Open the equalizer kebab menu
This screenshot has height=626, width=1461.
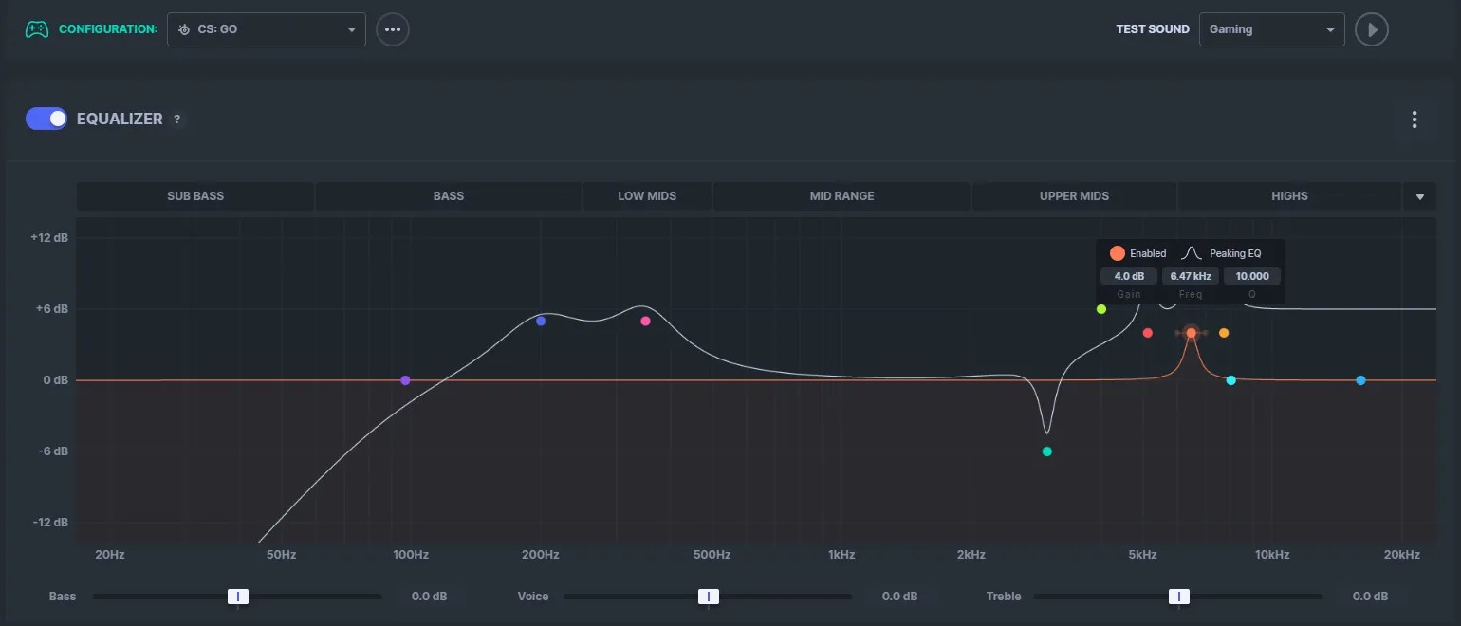click(x=1415, y=120)
